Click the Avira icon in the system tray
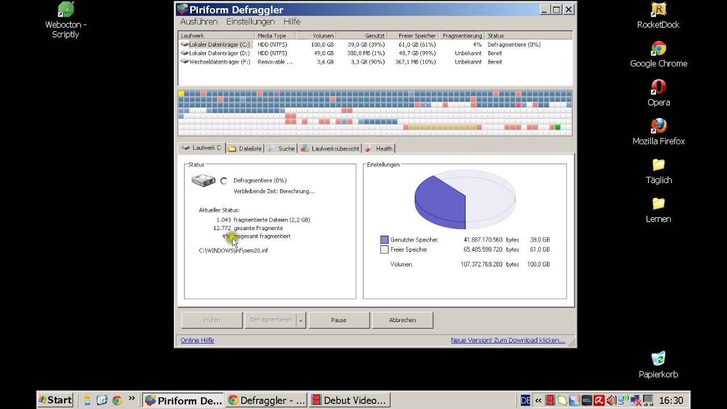The image size is (727, 409). pyautogui.click(x=599, y=400)
